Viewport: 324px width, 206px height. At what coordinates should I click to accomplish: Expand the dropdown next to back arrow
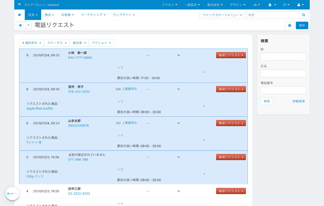coord(28,25)
